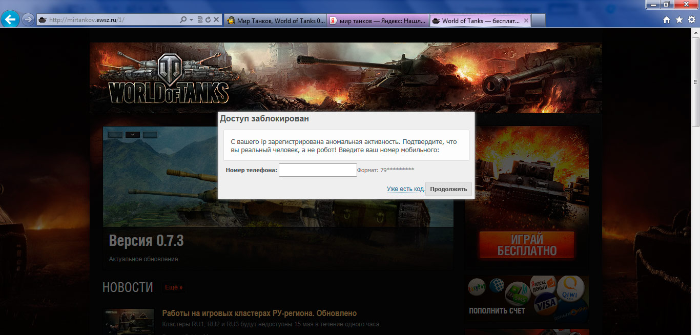Select the third slider indicator on banner

[x=150, y=135]
